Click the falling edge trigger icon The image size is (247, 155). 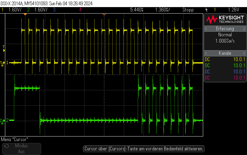(x=207, y=10)
